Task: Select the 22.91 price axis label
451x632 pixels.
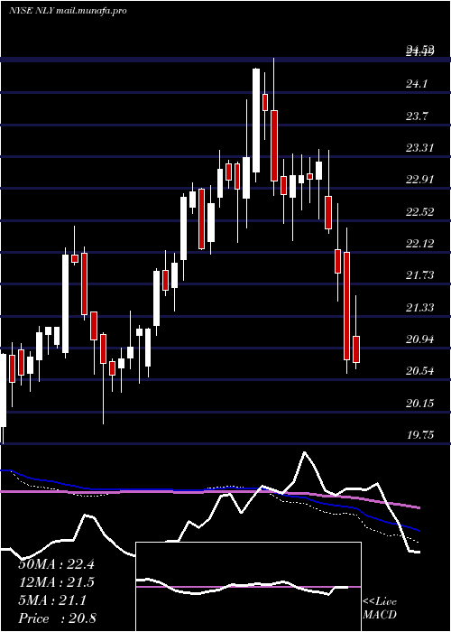Action: point(419,180)
